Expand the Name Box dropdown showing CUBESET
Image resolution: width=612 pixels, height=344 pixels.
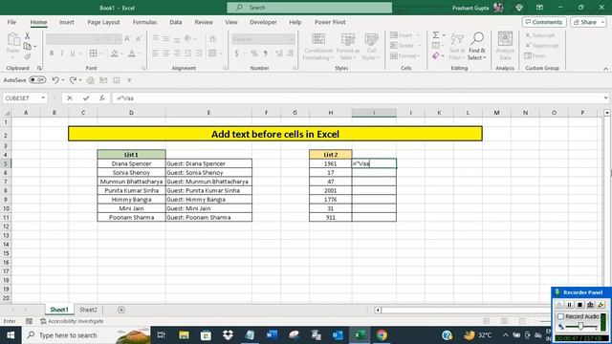tap(43, 98)
